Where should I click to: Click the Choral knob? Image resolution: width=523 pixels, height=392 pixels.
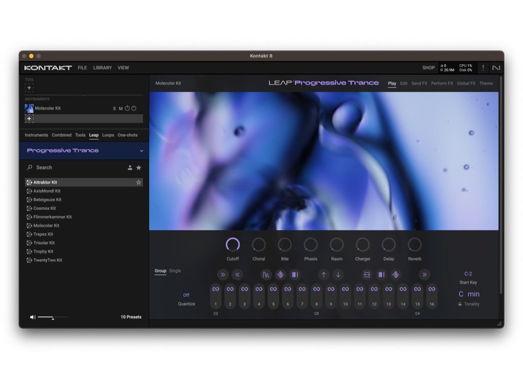[258, 244]
